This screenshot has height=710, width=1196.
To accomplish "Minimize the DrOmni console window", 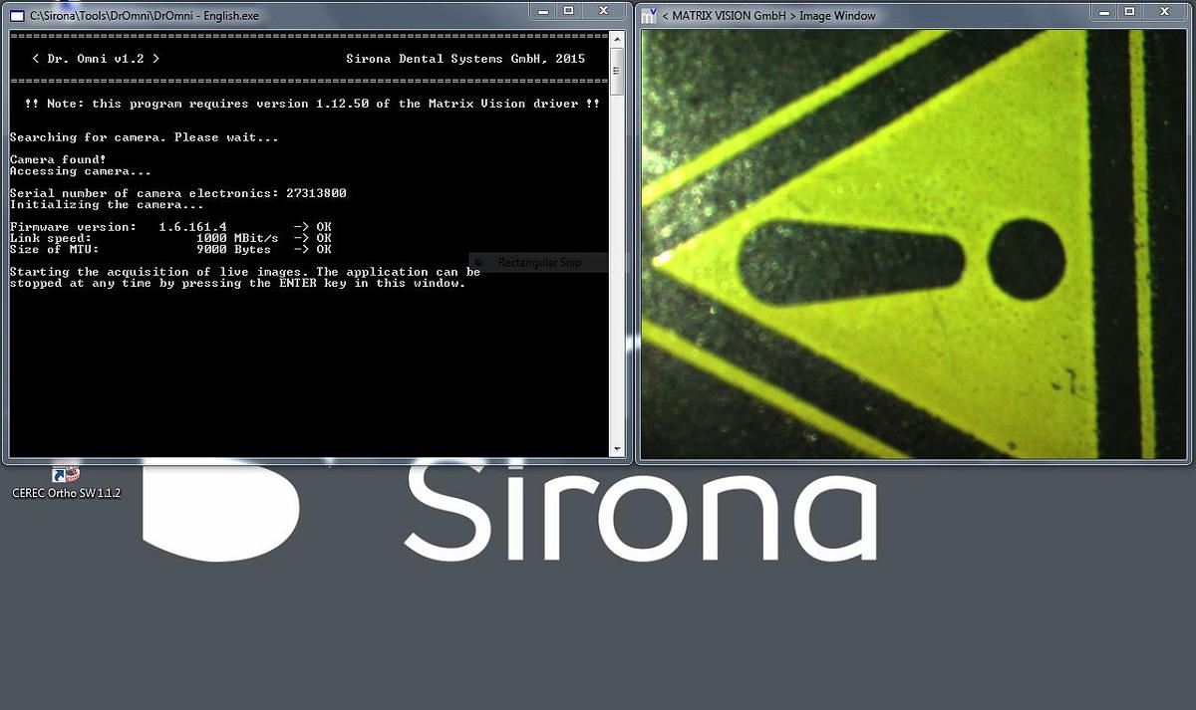I will [541, 11].
